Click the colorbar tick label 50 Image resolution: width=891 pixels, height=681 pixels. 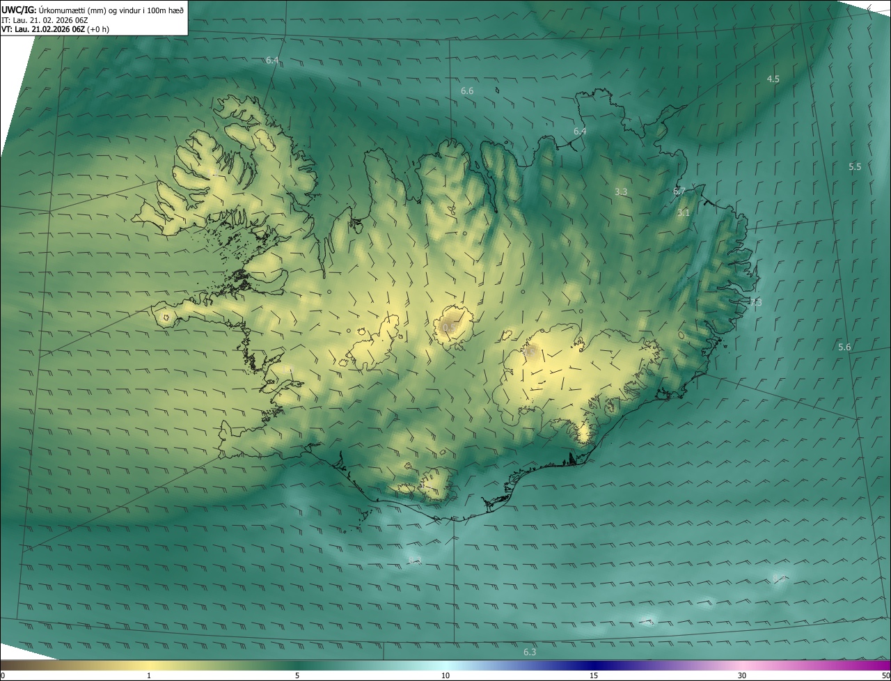click(x=885, y=675)
